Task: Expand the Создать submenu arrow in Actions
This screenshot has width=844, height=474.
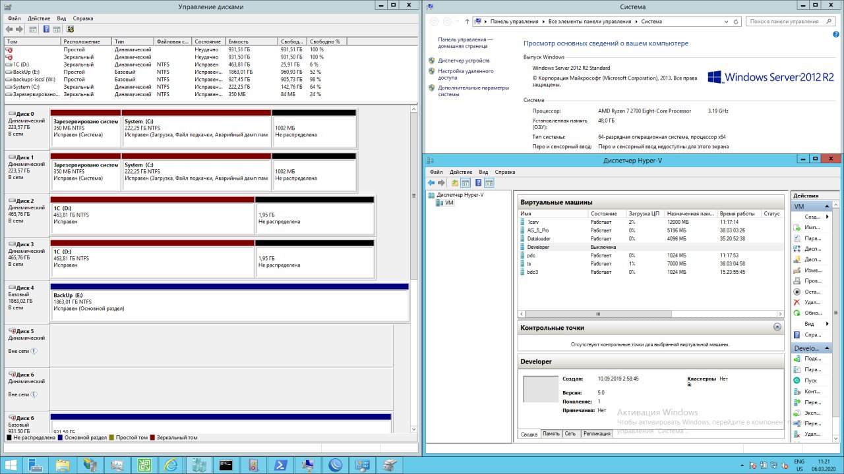Action: click(828, 217)
